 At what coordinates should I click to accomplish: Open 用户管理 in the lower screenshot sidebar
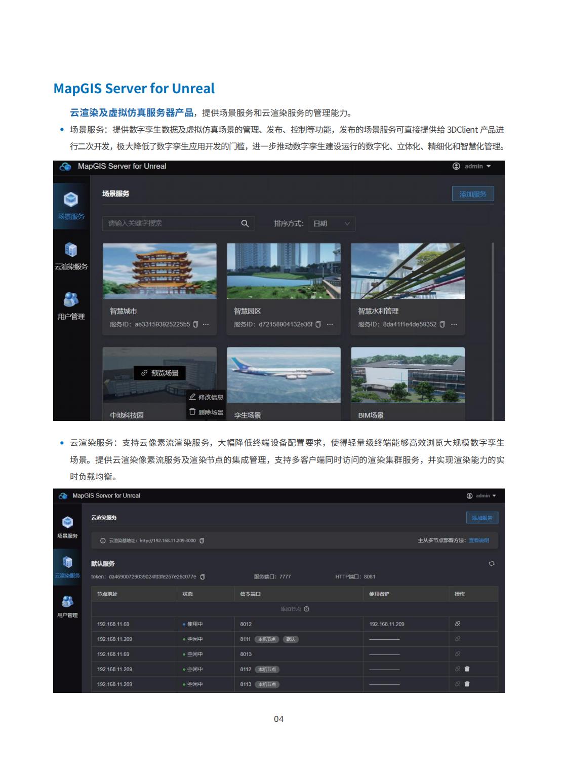67,607
